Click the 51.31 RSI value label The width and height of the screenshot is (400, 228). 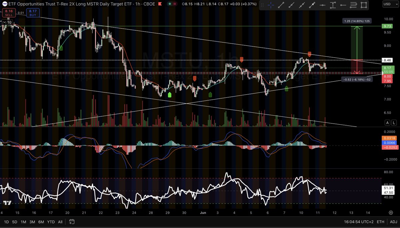(x=388, y=188)
